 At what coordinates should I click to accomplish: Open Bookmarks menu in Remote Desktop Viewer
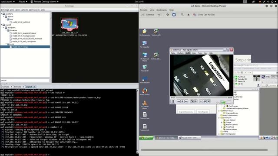(162, 10)
